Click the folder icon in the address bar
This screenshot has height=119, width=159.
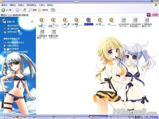9,15
